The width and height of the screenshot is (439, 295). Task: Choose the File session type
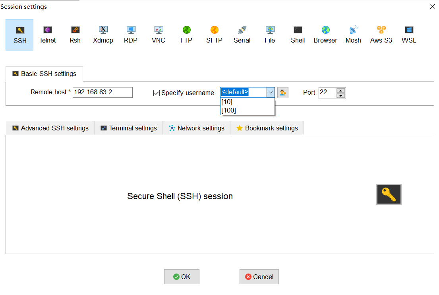tap(270, 35)
